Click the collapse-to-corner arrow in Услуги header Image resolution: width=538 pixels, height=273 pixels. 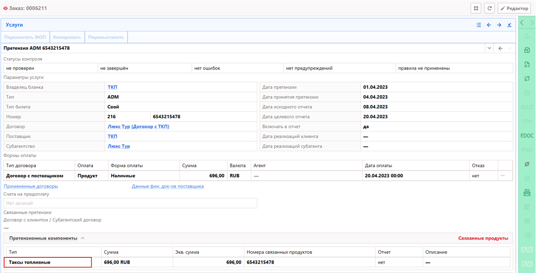pyautogui.click(x=509, y=25)
